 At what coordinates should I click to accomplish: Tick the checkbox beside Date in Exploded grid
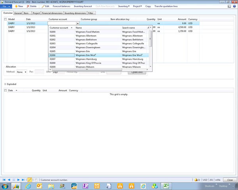tap(6, 91)
